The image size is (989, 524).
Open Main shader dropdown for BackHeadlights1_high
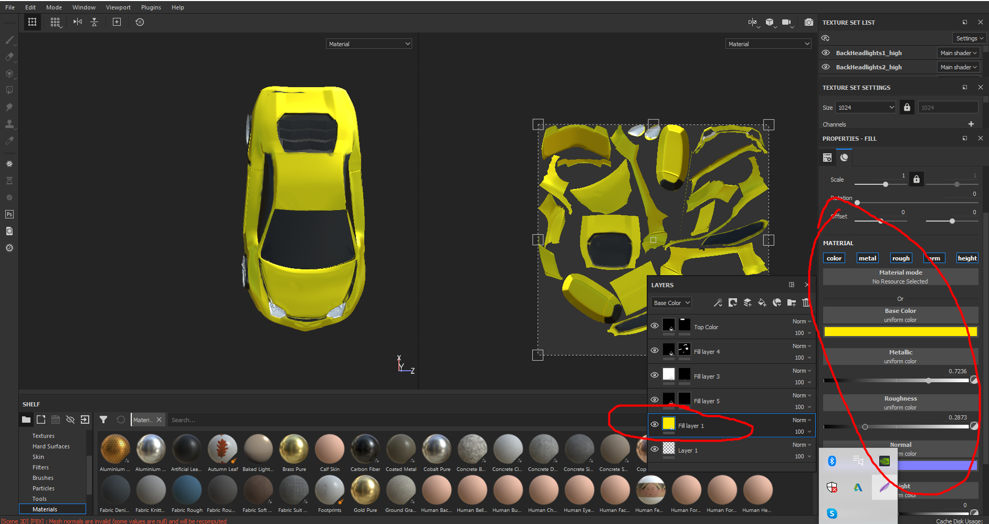(958, 53)
